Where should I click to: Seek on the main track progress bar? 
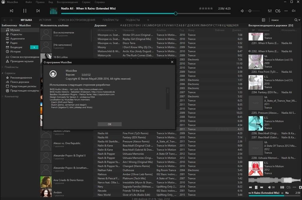(x=146, y=14)
